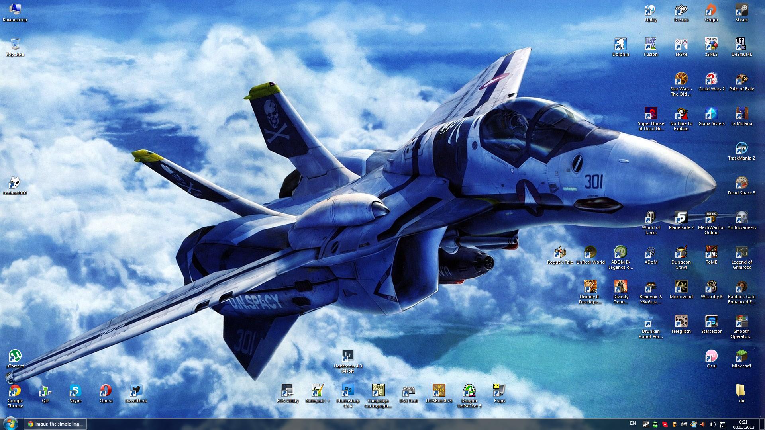This screenshot has width=765, height=430.
Task: Launch Dolphin emulator from desktop
Action: click(x=620, y=45)
